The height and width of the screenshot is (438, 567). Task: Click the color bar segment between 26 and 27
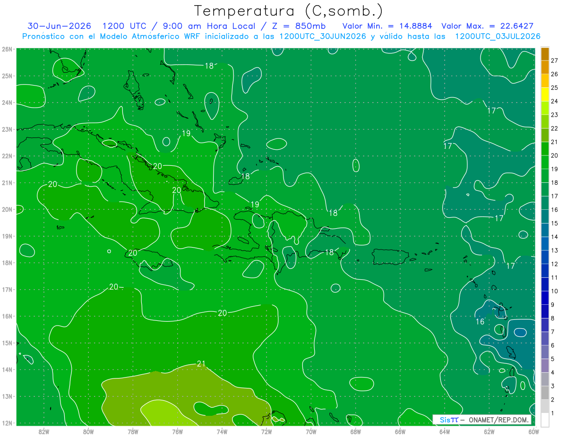coord(545,67)
